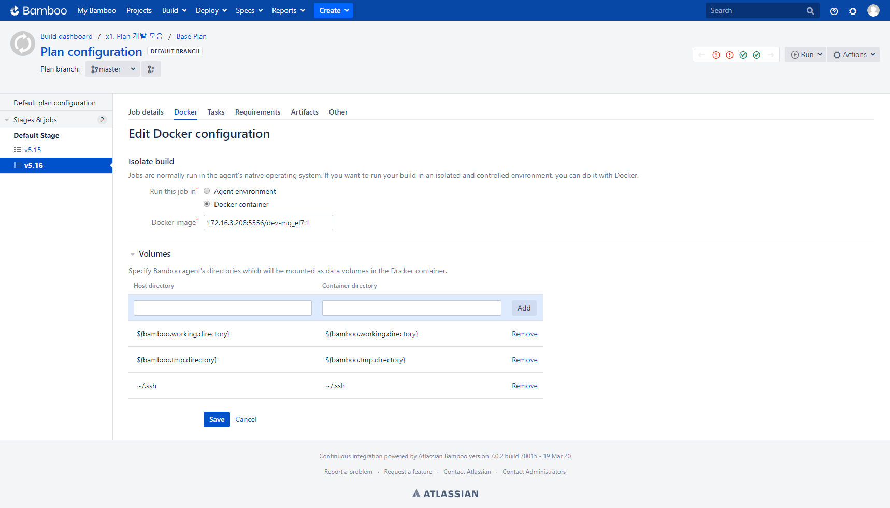Viewport: 890px width, 508px height.
Task: Select the v5.16 job in sidebar
Action: [56, 165]
